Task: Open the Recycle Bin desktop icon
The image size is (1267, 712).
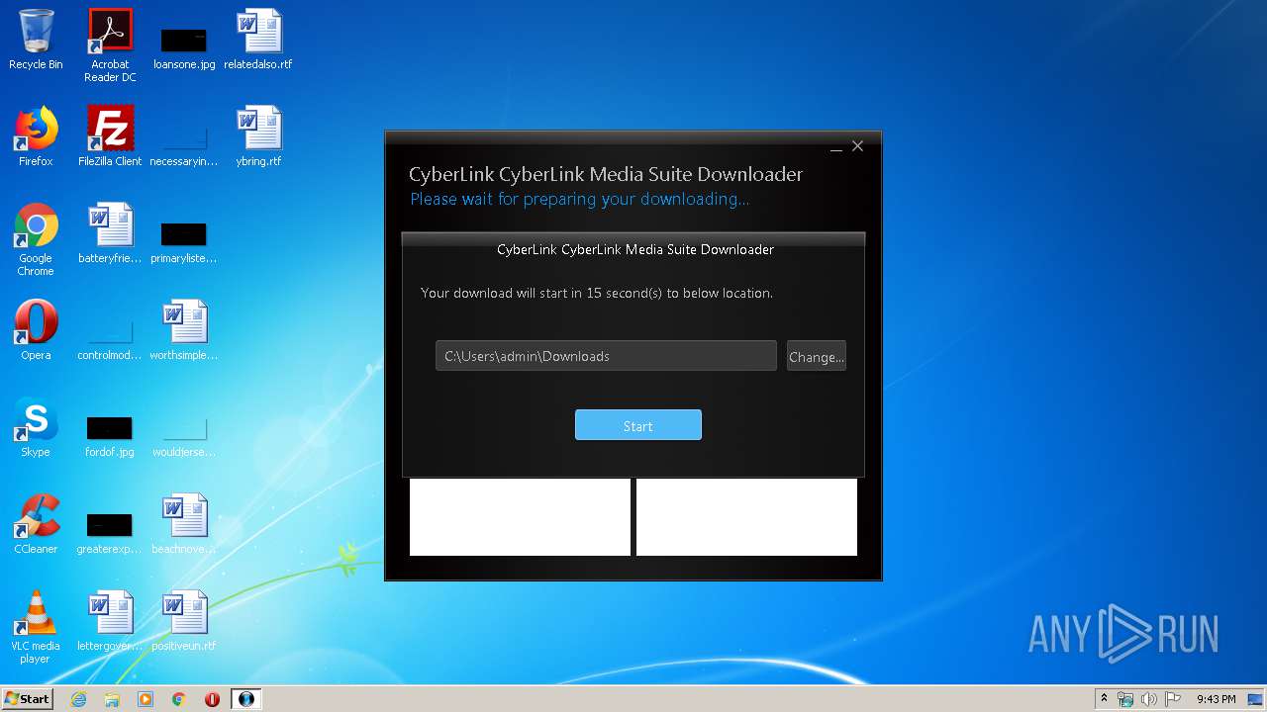Action: 36,41
